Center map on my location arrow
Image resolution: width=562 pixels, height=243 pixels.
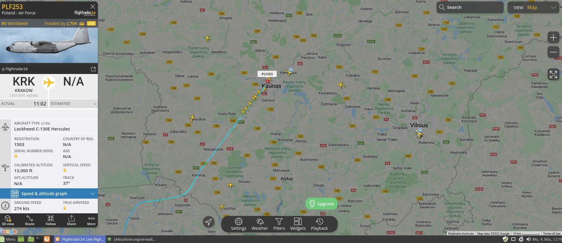208,222
